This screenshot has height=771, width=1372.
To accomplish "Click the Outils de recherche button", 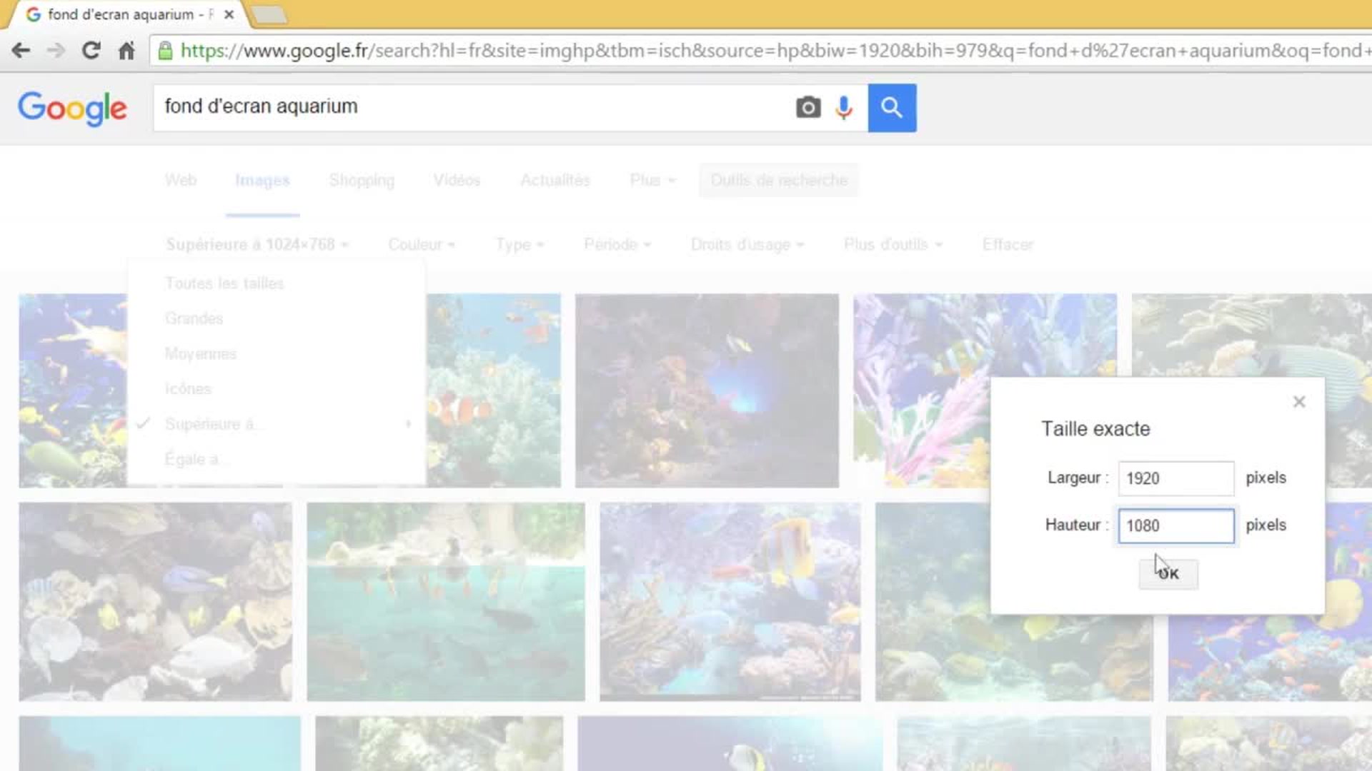I will coord(779,181).
